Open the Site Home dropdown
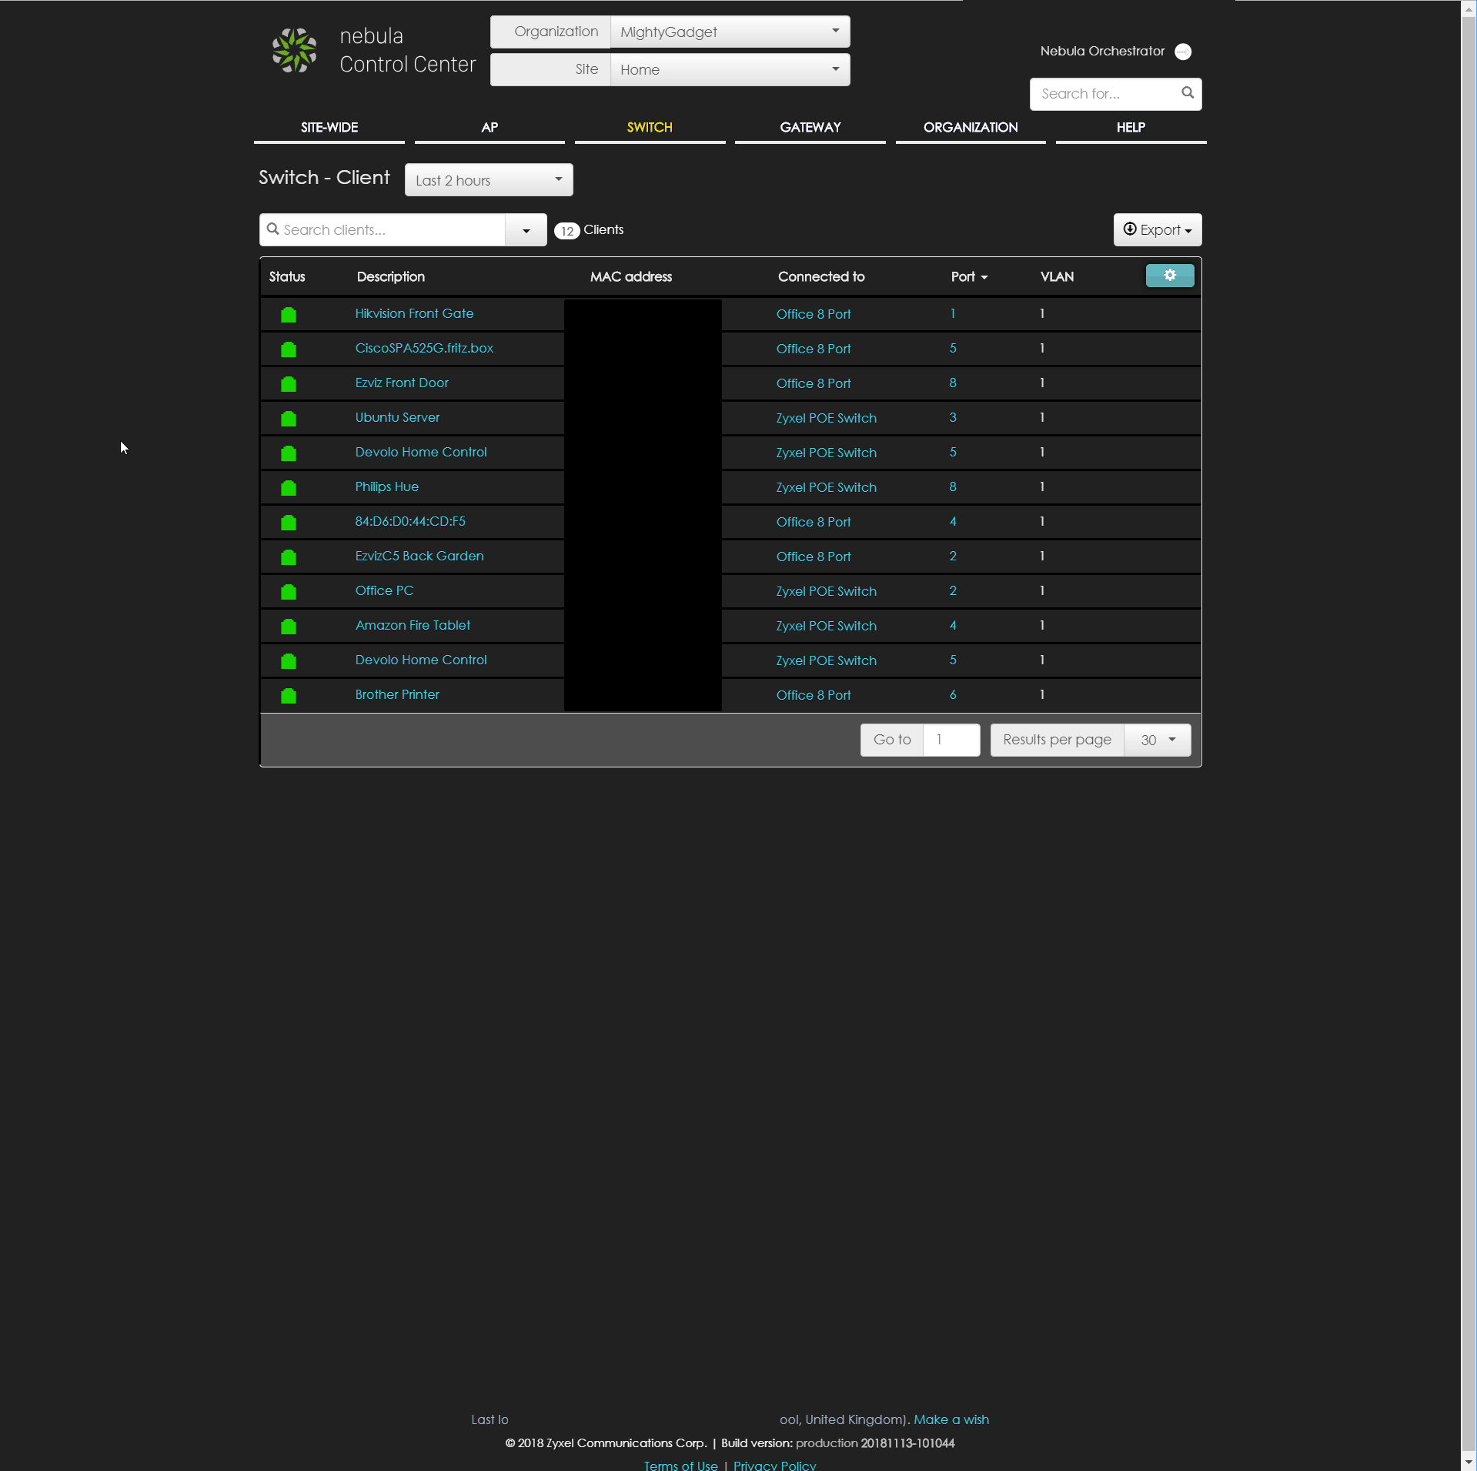This screenshot has height=1471, width=1477. [x=729, y=69]
